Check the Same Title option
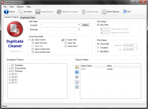 coord(66,43)
